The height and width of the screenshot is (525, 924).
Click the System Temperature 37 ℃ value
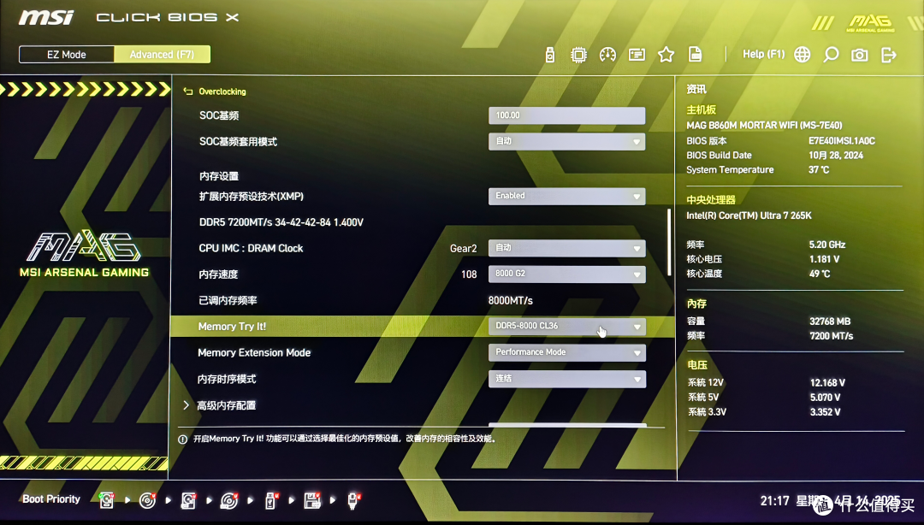(x=819, y=169)
